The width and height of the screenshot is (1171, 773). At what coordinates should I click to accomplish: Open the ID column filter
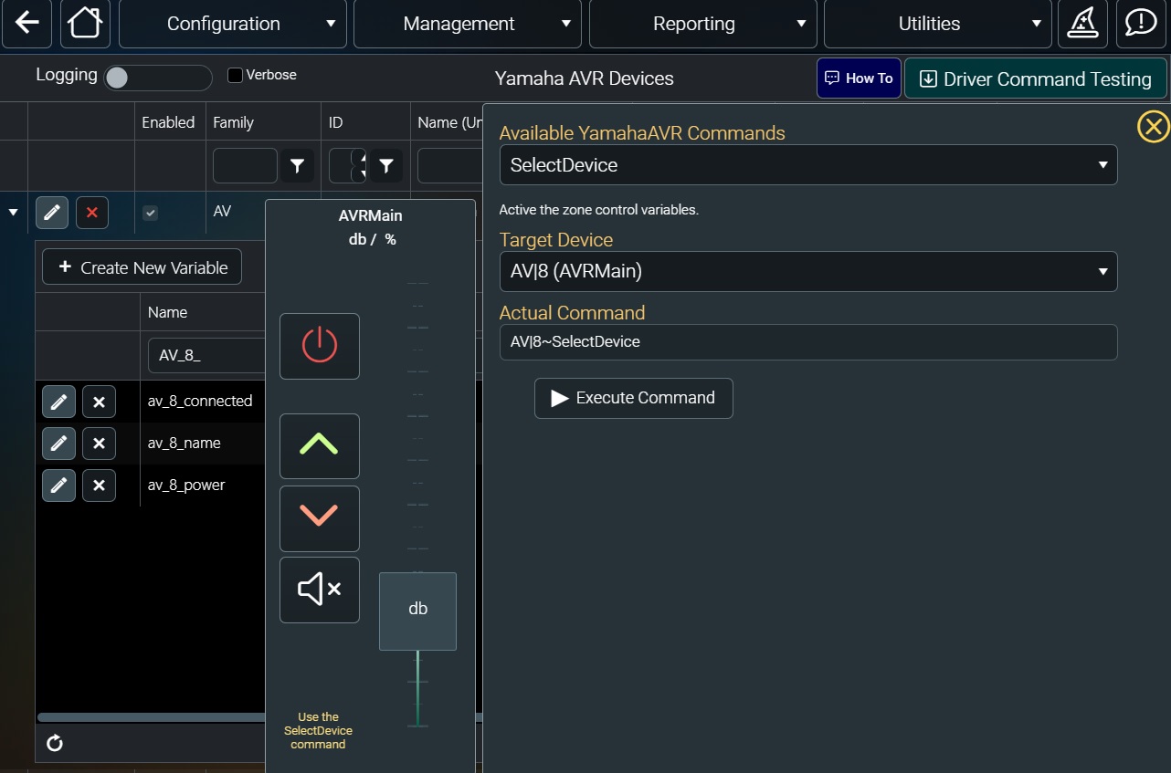tap(386, 165)
